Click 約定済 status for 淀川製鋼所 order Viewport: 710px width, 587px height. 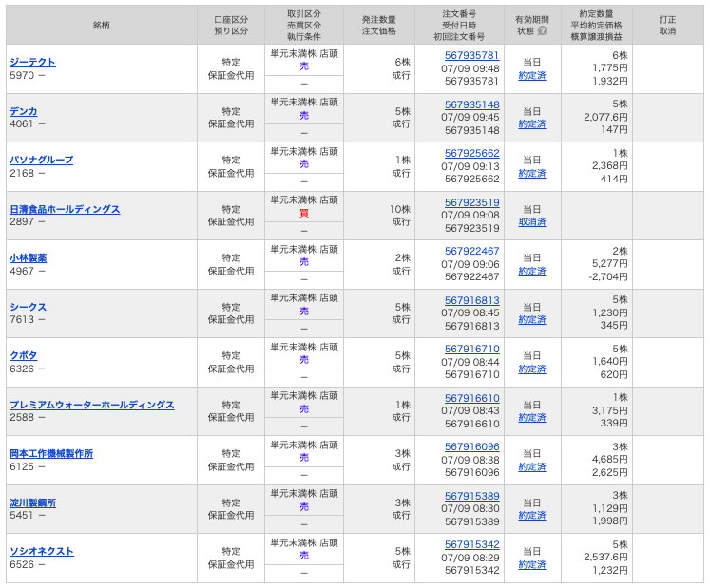532,515
